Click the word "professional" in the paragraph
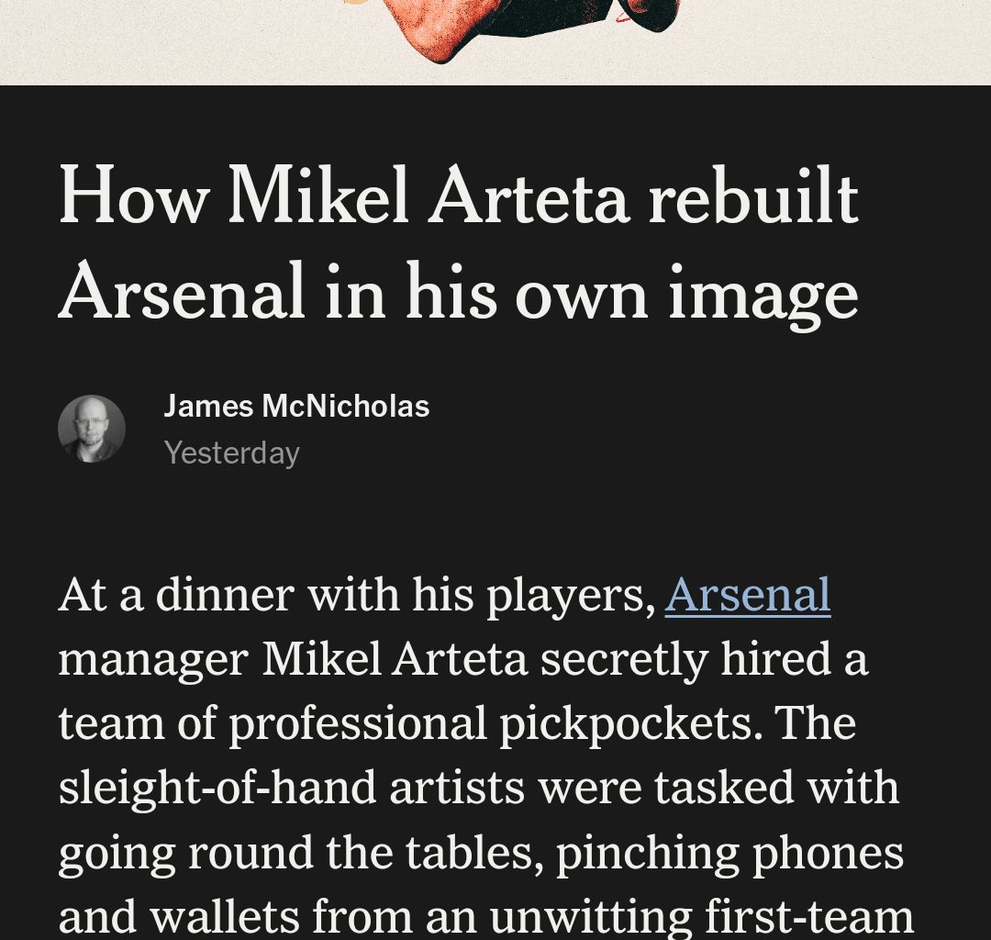Viewport: 991px width, 940px height. 358,724
